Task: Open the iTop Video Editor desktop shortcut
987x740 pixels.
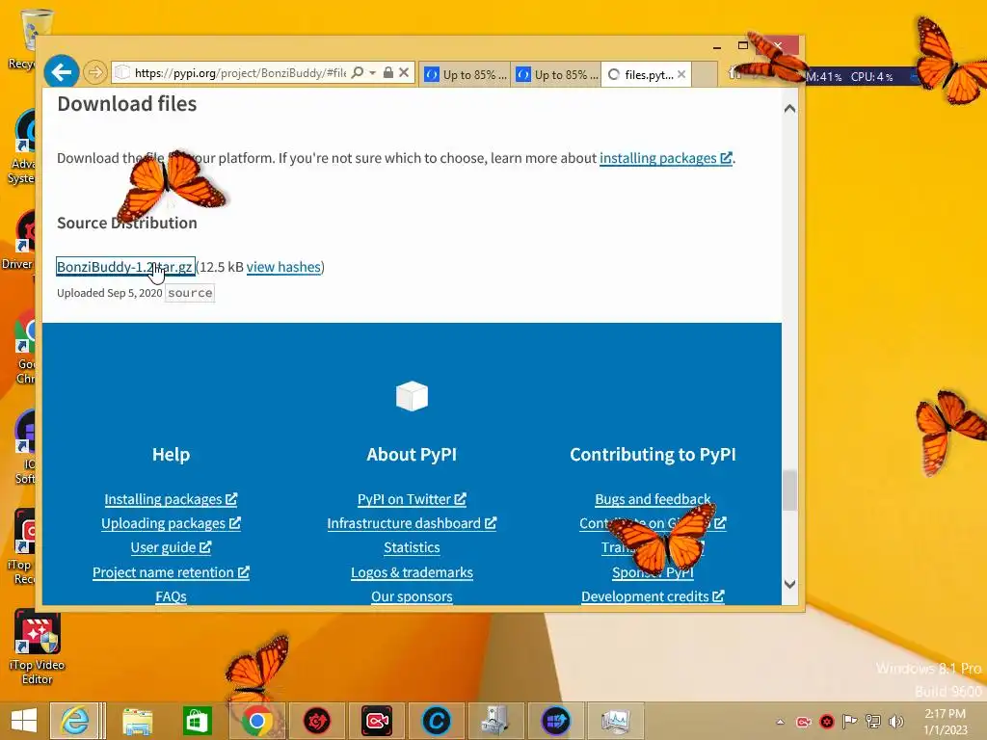Action: [37, 648]
